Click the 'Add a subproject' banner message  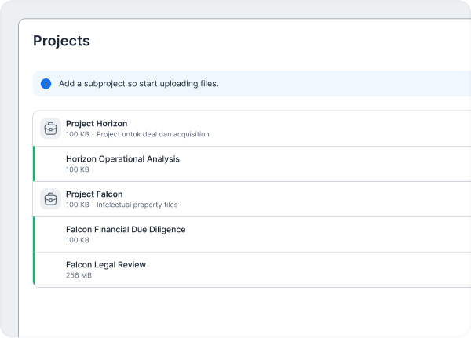coord(138,83)
